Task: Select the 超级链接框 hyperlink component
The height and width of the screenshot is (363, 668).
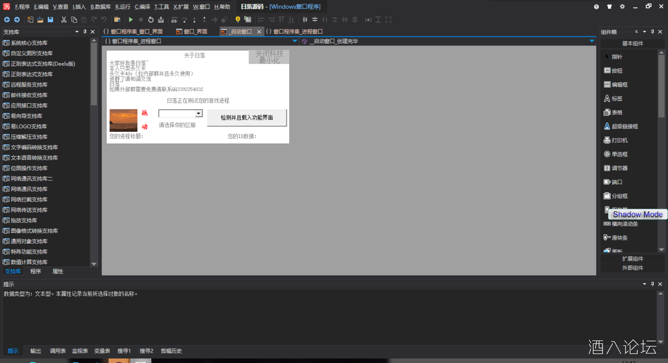Action: [x=621, y=126]
